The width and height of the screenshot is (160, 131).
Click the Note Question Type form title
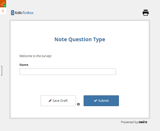80,39
